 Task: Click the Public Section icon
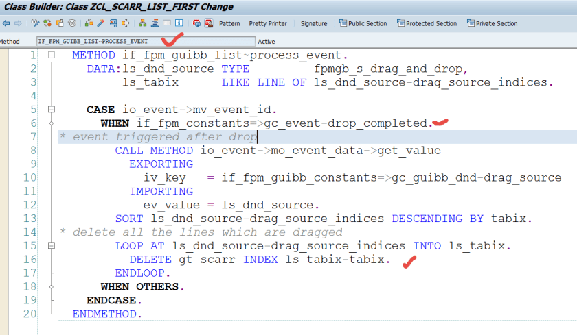(343, 23)
